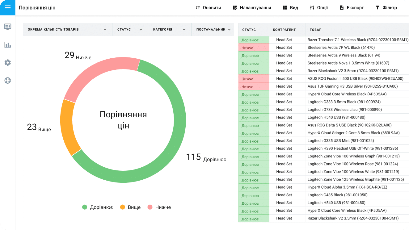
Task: Click the orange Вище donut segment
Action: click(x=67, y=127)
